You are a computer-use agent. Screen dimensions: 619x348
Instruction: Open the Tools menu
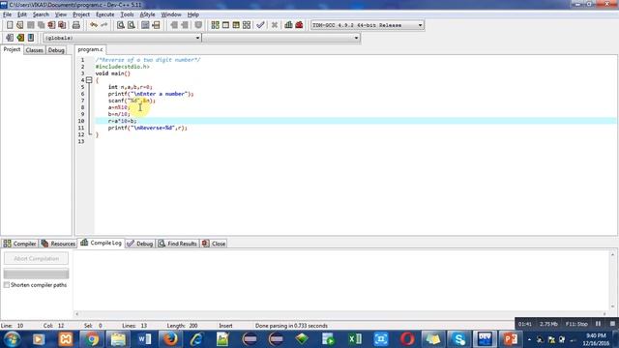pyautogui.click(x=127, y=14)
